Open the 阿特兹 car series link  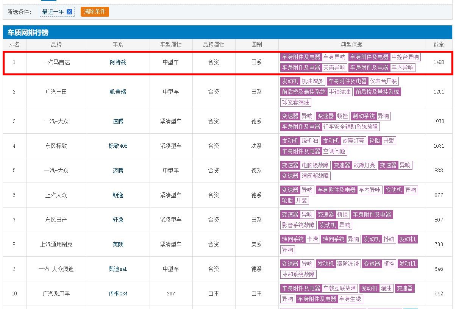click(118, 62)
